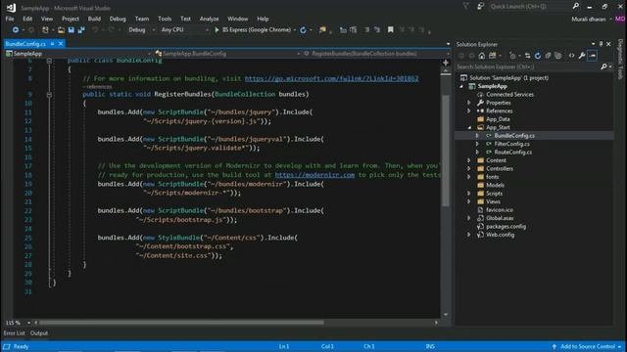Click the New Project toolbar icon
Image resolution: width=627 pixels, height=352 pixels.
45,30
